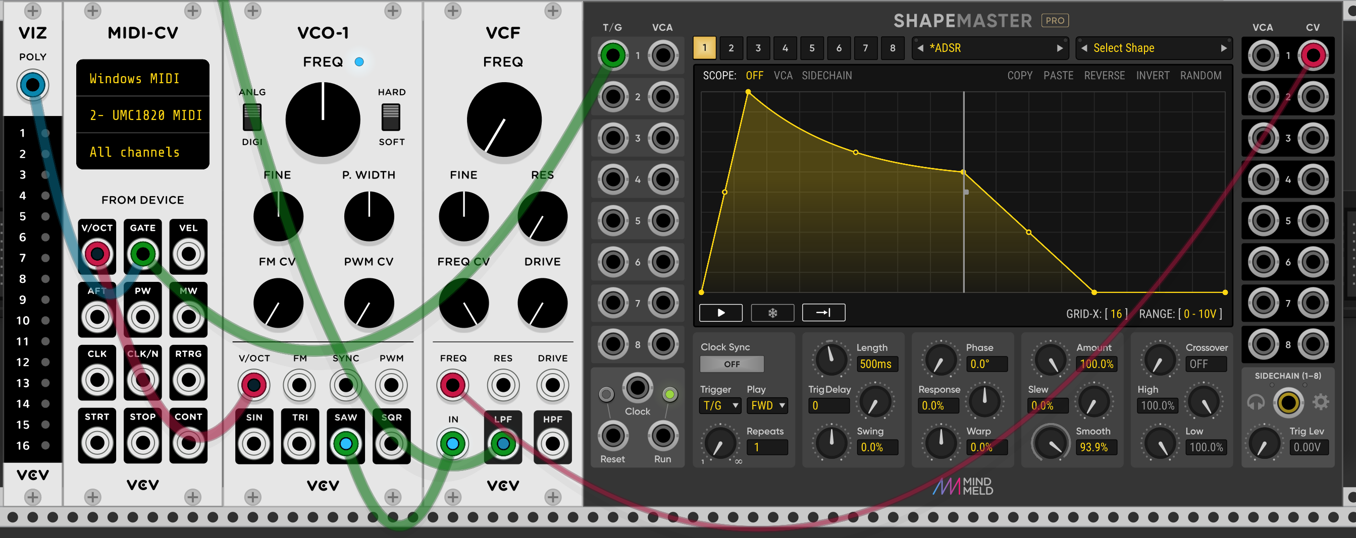The width and height of the screenshot is (1356, 538).
Task: Turn on Clock Sync in ShapeMaster
Action: tap(731, 364)
